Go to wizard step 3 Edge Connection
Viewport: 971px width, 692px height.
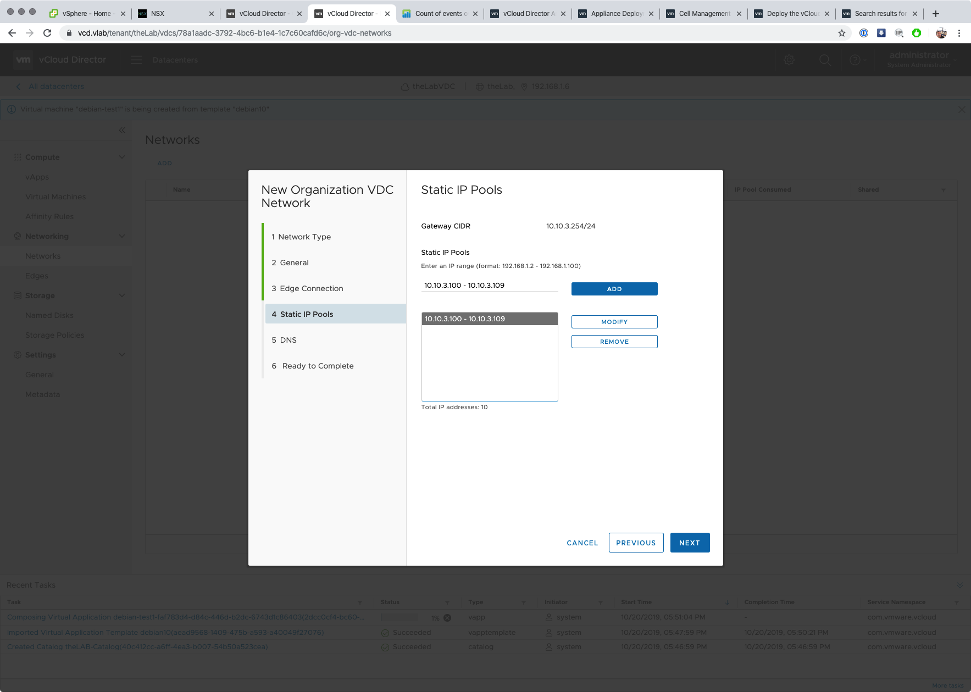coord(311,288)
